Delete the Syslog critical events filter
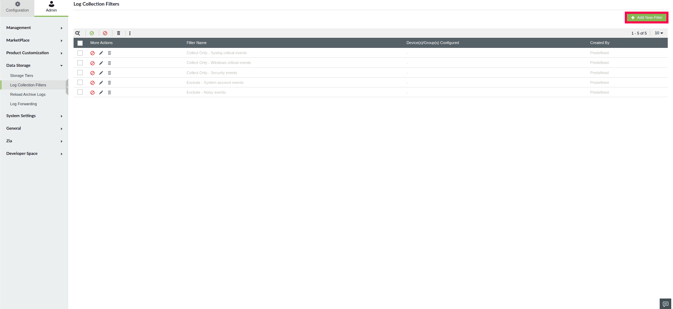This screenshot has width=673, height=309. click(x=109, y=53)
